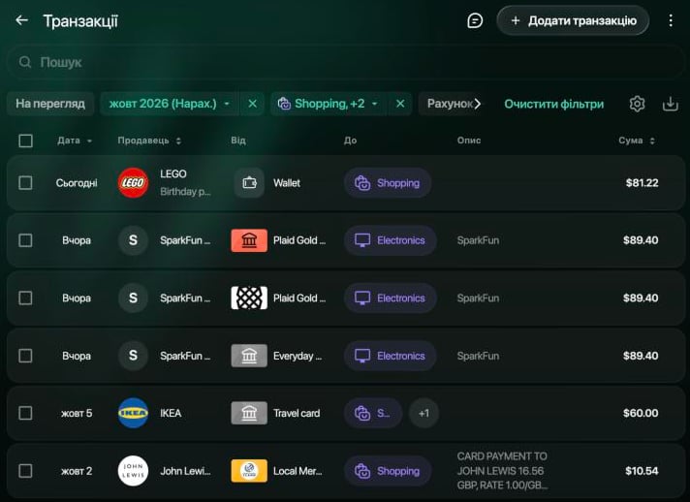Select the IKEA transaction checkbox
Viewport: 690px width, 502px height.
click(x=25, y=413)
